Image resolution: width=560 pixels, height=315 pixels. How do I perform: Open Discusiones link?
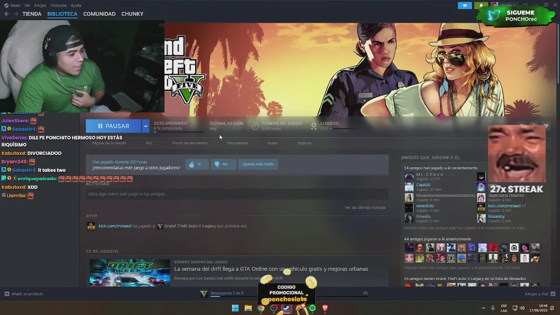[x=238, y=143]
